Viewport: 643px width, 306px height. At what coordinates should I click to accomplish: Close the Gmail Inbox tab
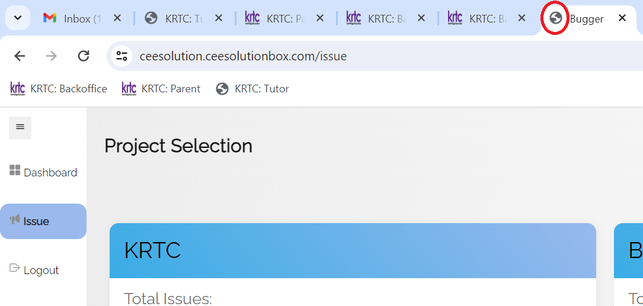tap(117, 18)
